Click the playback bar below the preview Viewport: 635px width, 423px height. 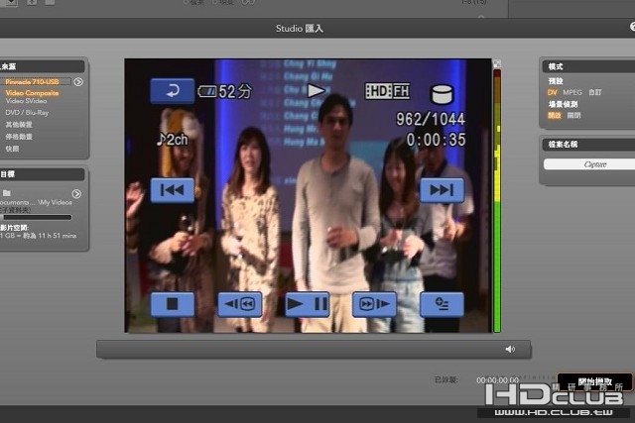coord(314,349)
